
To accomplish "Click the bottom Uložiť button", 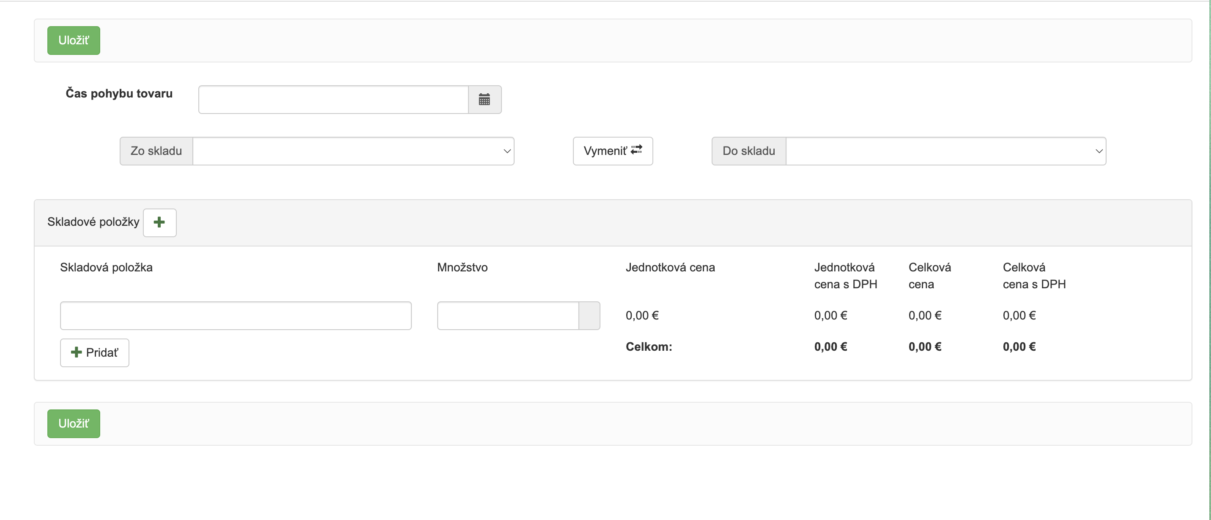I will point(73,423).
